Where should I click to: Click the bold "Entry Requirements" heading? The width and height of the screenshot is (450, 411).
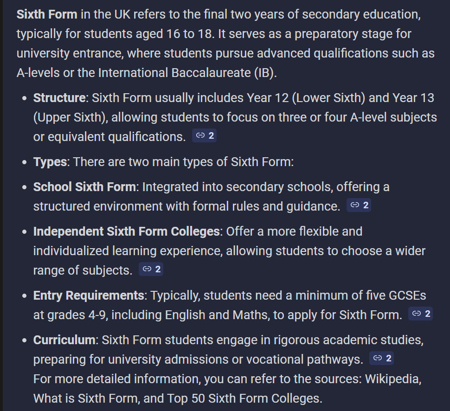click(x=89, y=295)
